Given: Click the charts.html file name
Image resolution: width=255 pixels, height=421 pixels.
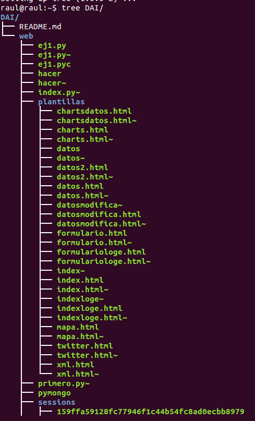Looking at the screenshot, I should point(82,130).
